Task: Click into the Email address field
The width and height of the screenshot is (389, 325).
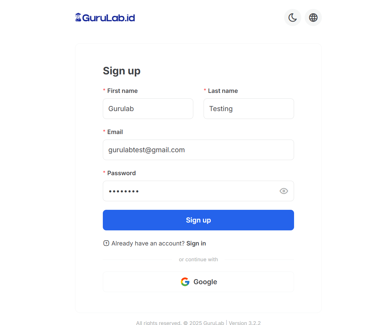Action: coord(198,150)
